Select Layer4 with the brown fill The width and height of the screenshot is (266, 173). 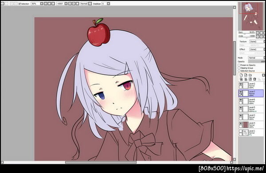pyautogui.click(x=251, y=125)
